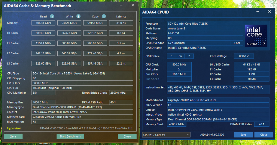
Task: Click the Hypervisor label
Action: point(14,128)
